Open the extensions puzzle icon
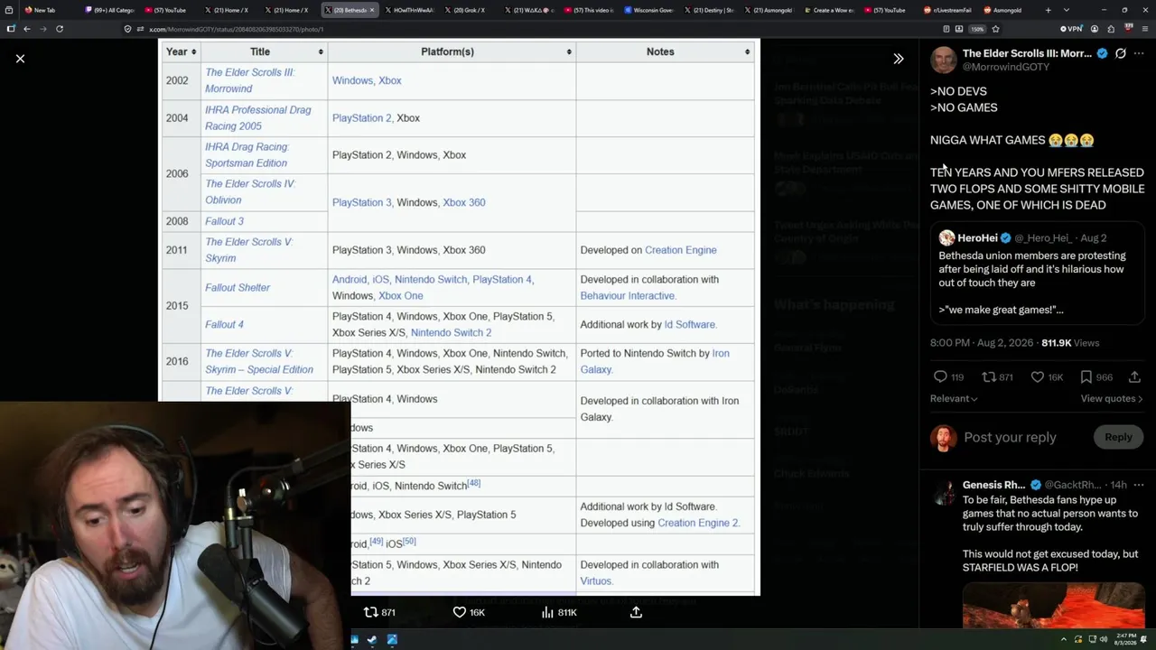This screenshot has height=650, width=1156. [x=1111, y=29]
